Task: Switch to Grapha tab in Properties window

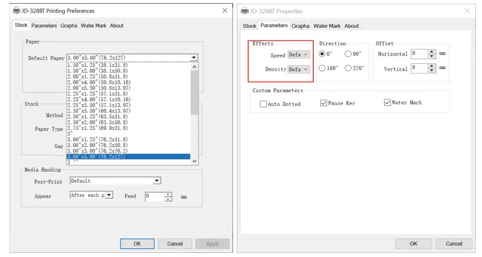Action: (300, 26)
